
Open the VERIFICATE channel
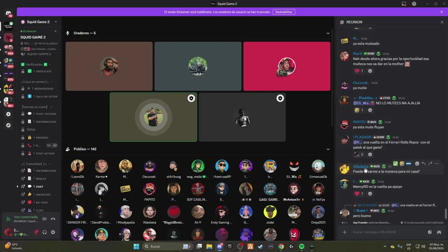coord(39,71)
